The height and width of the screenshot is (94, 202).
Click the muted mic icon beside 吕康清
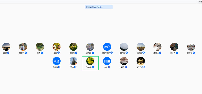(x=59, y=67)
